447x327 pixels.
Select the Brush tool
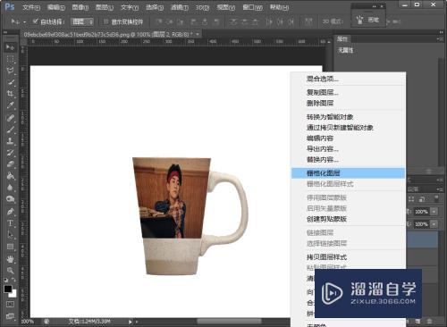(10, 130)
